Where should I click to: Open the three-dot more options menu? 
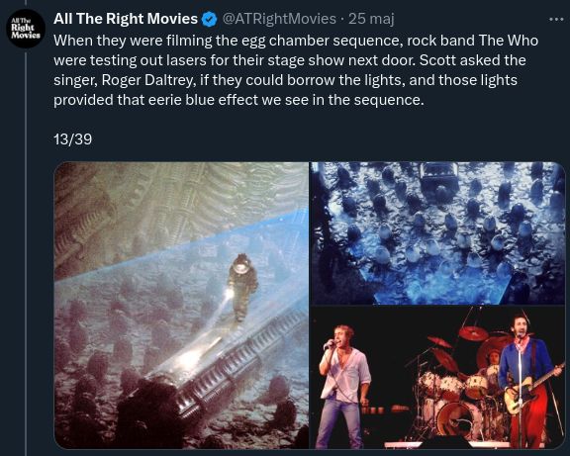coord(556,19)
